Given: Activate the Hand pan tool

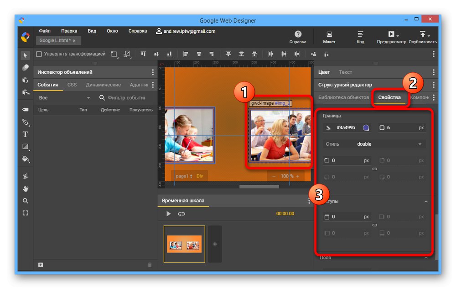Looking at the screenshot, I should (26, 188).
